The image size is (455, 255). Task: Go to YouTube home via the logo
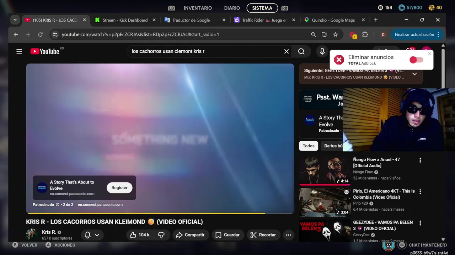[45, 51]
